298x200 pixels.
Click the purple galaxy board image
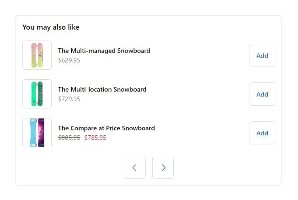41,133
